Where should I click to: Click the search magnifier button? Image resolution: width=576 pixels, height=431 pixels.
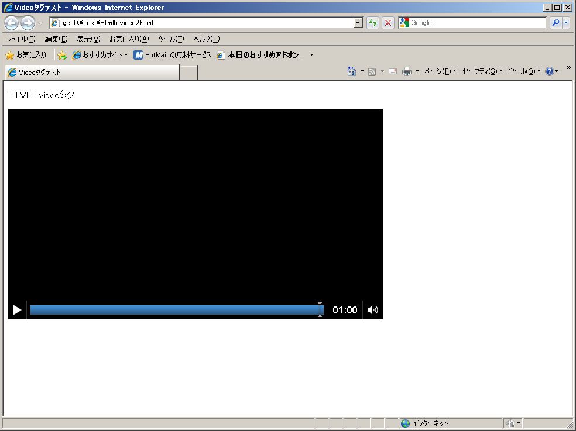pos(556,23)
